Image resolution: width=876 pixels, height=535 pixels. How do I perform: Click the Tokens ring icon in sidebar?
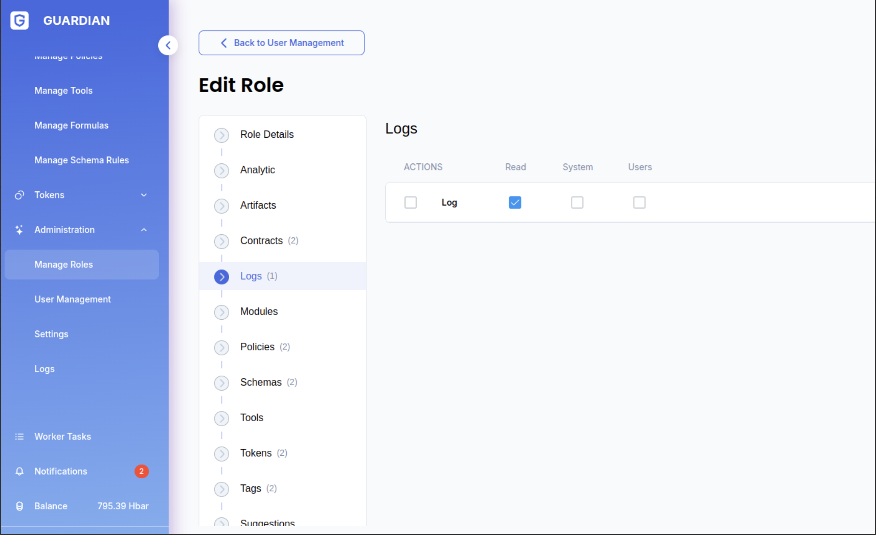[20, 195]
